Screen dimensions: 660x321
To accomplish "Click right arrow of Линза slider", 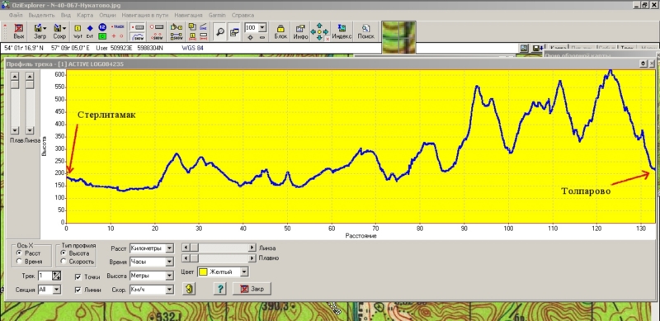I will tap(252, 248).
